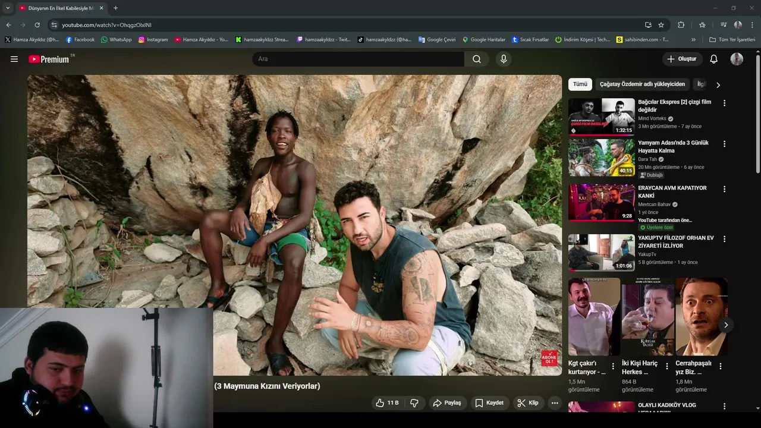Open the Instagram bookmark
The height and width of the screenshot is (428, 761).
[x=153, y=40]
